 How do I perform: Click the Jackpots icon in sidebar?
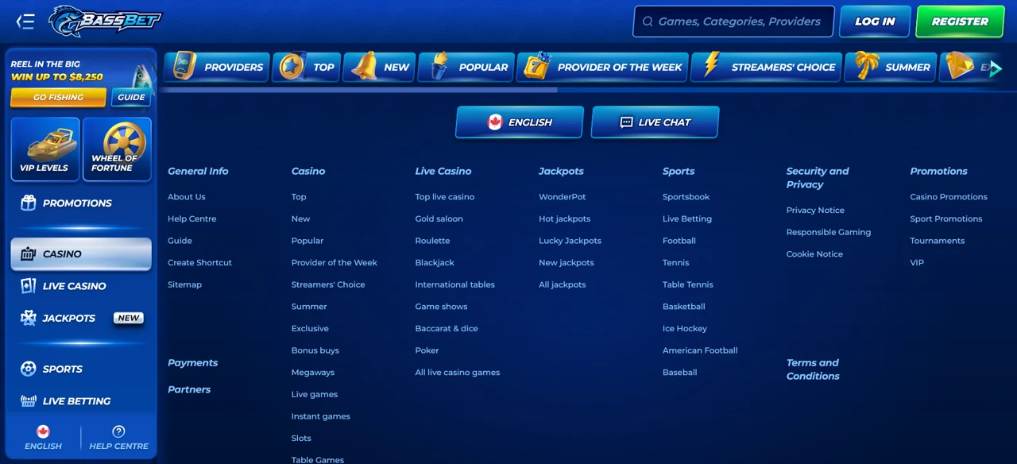[29, 318]
